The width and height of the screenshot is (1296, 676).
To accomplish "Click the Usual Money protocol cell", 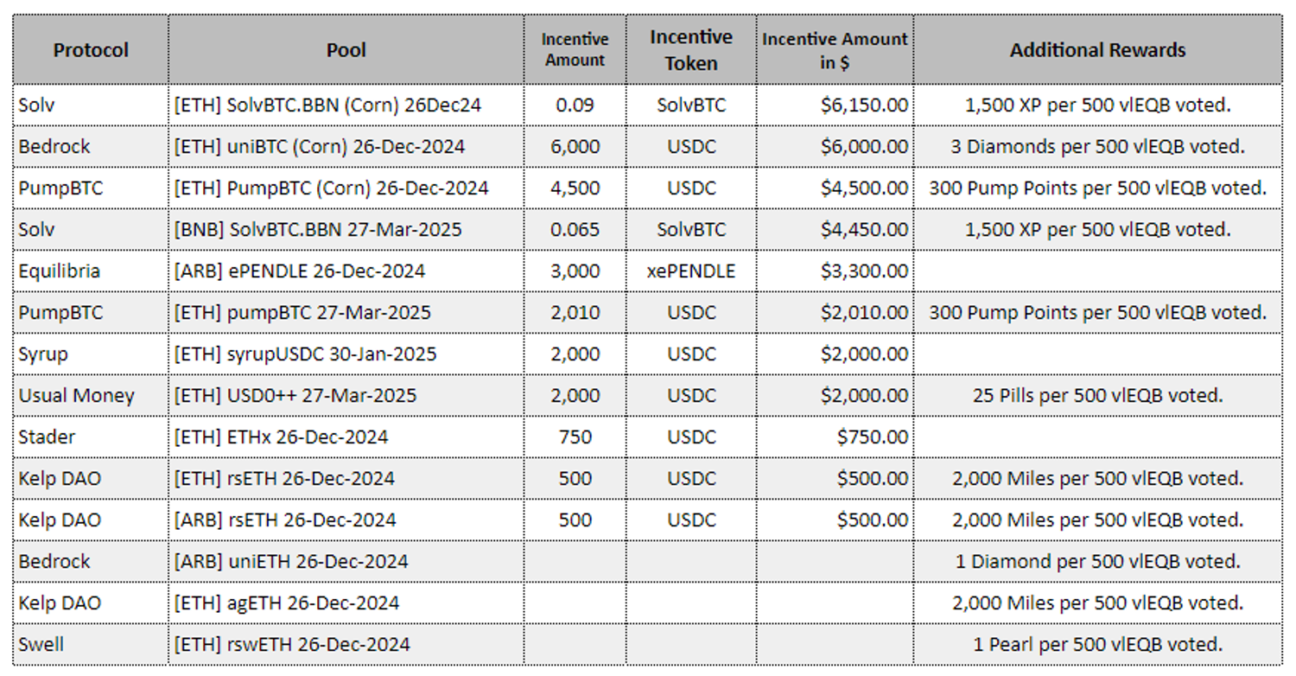I will 77,395.
